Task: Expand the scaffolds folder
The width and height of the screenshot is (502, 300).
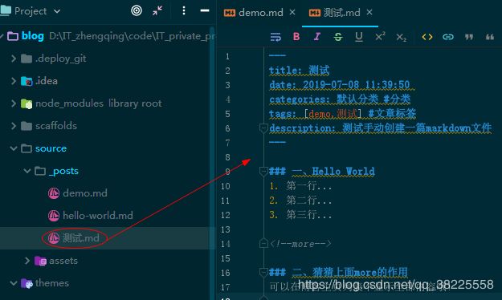Action: pos(14,126)
